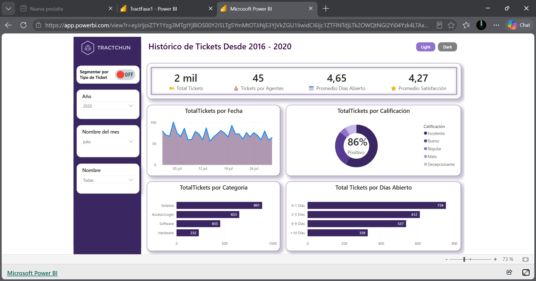
Task: Open Copilot Chat button
Action: (x=519, y=25)
